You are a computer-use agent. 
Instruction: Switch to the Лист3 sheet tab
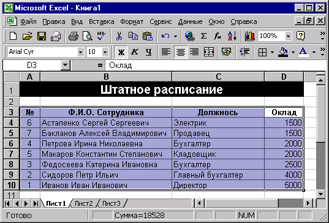coord(112,203)
